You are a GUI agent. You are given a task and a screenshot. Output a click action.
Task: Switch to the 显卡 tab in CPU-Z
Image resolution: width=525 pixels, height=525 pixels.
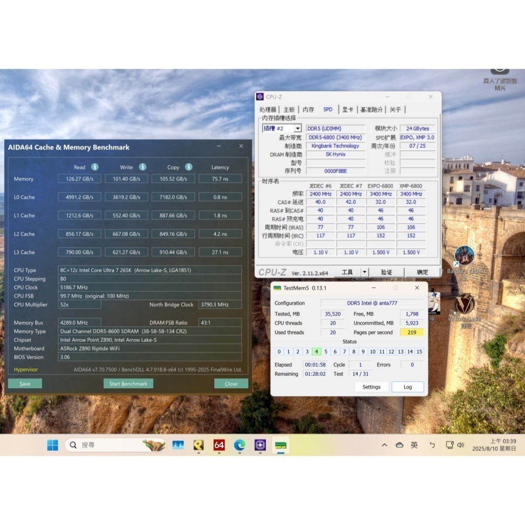point(349,109)
